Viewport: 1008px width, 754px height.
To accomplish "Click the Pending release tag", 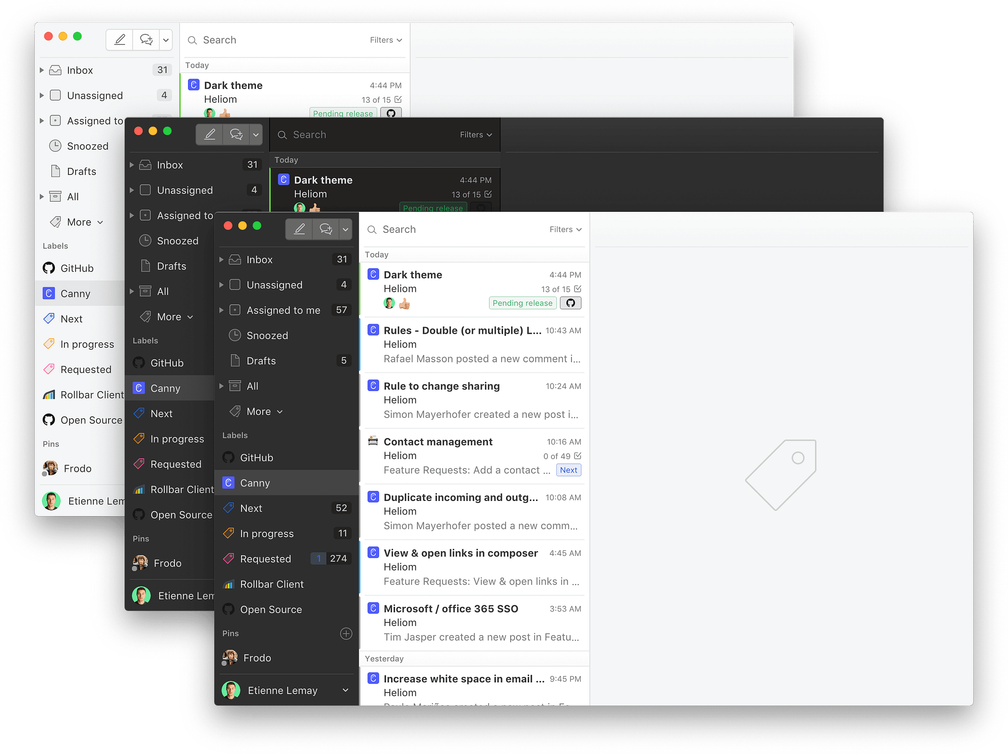I will pos(522,303).
